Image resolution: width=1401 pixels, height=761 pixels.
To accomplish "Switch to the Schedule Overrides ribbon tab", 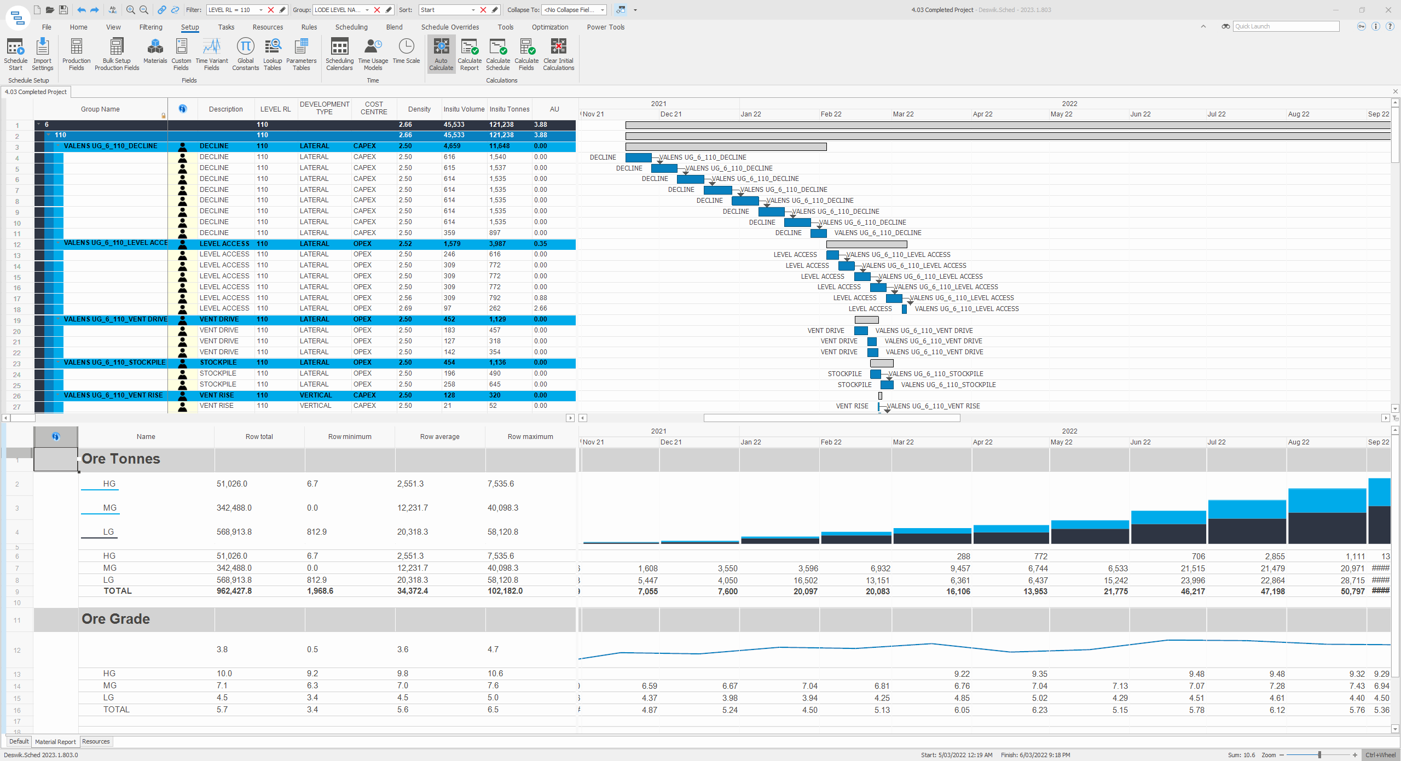I will 450,27.
